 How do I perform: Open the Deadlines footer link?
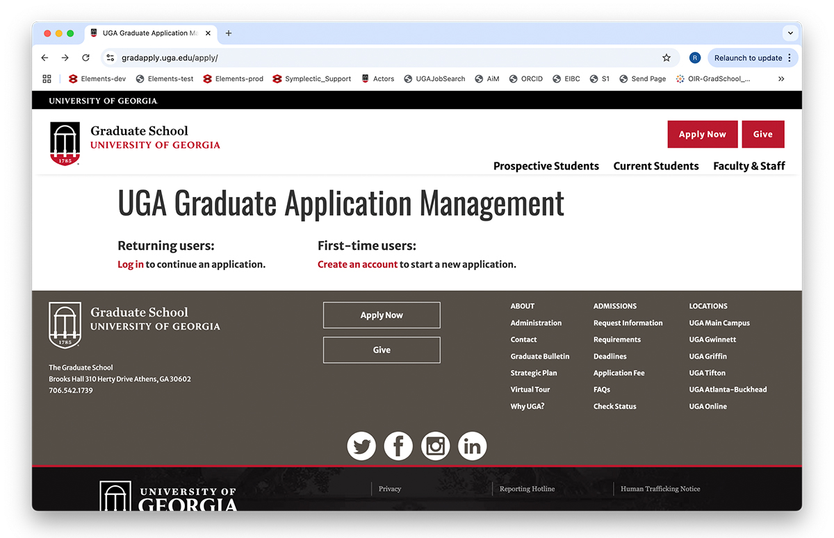pyautogui.click(x=610, y=356)
